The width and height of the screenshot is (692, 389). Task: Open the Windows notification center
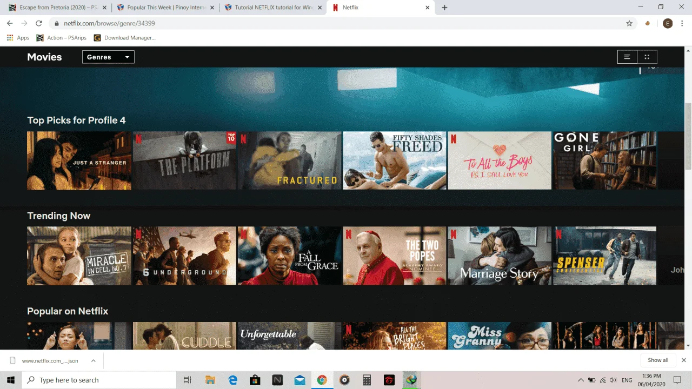pos(677,380)
